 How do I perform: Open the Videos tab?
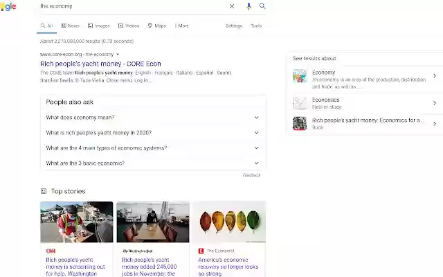[x=129, y=26]
